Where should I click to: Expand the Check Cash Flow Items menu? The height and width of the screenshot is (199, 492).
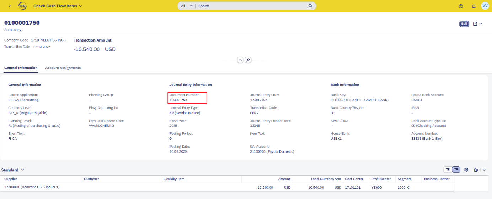(58, 6)
